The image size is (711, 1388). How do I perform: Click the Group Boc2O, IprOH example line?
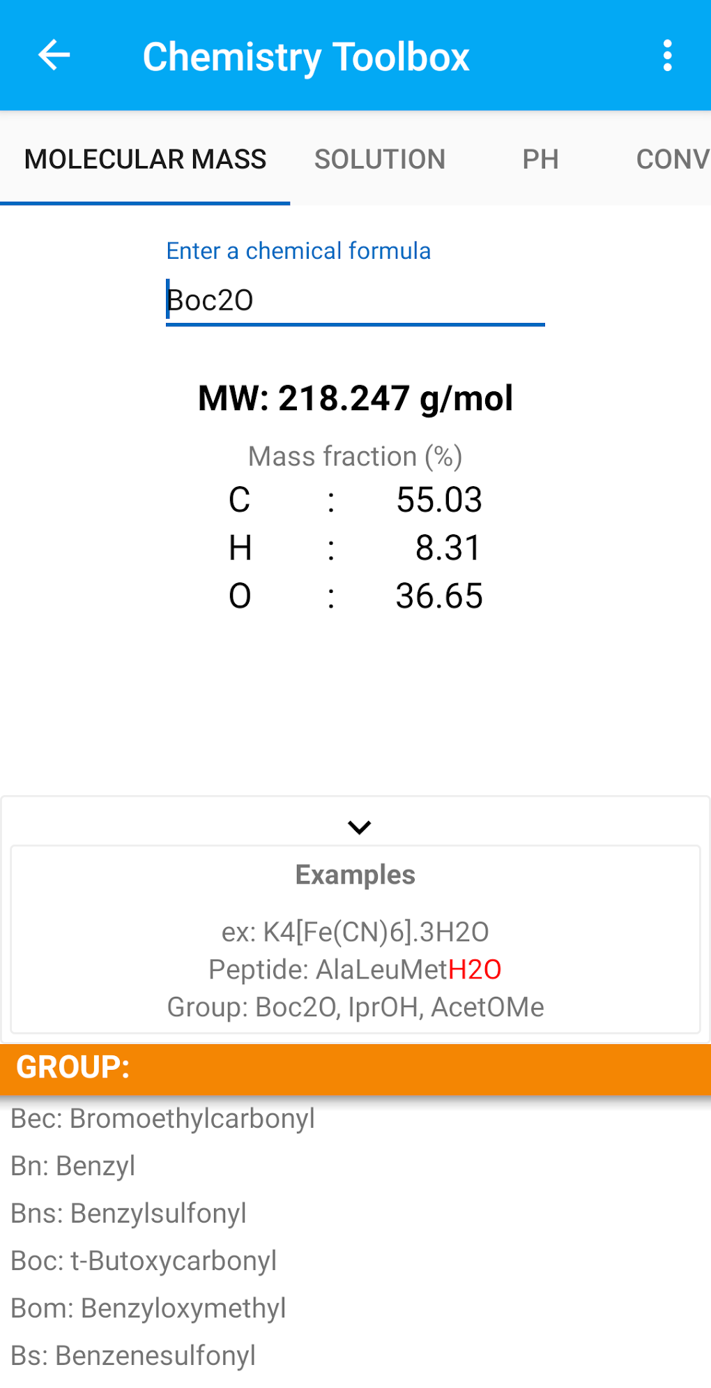click(355, 1007)
